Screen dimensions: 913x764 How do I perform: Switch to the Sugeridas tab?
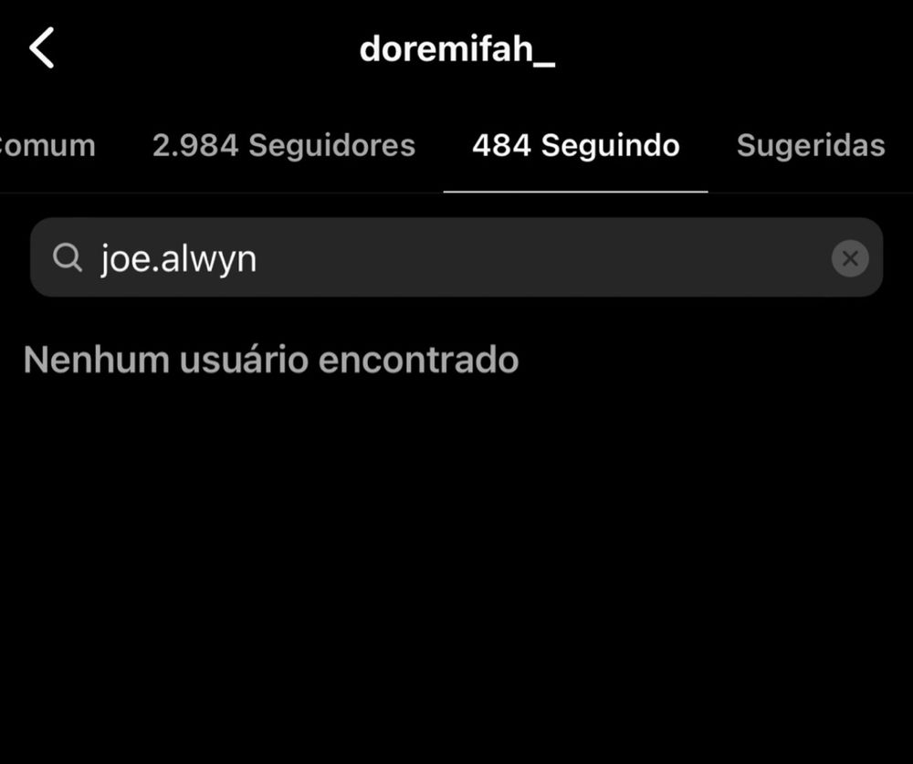pyautogui.click(x=811, y=145)
